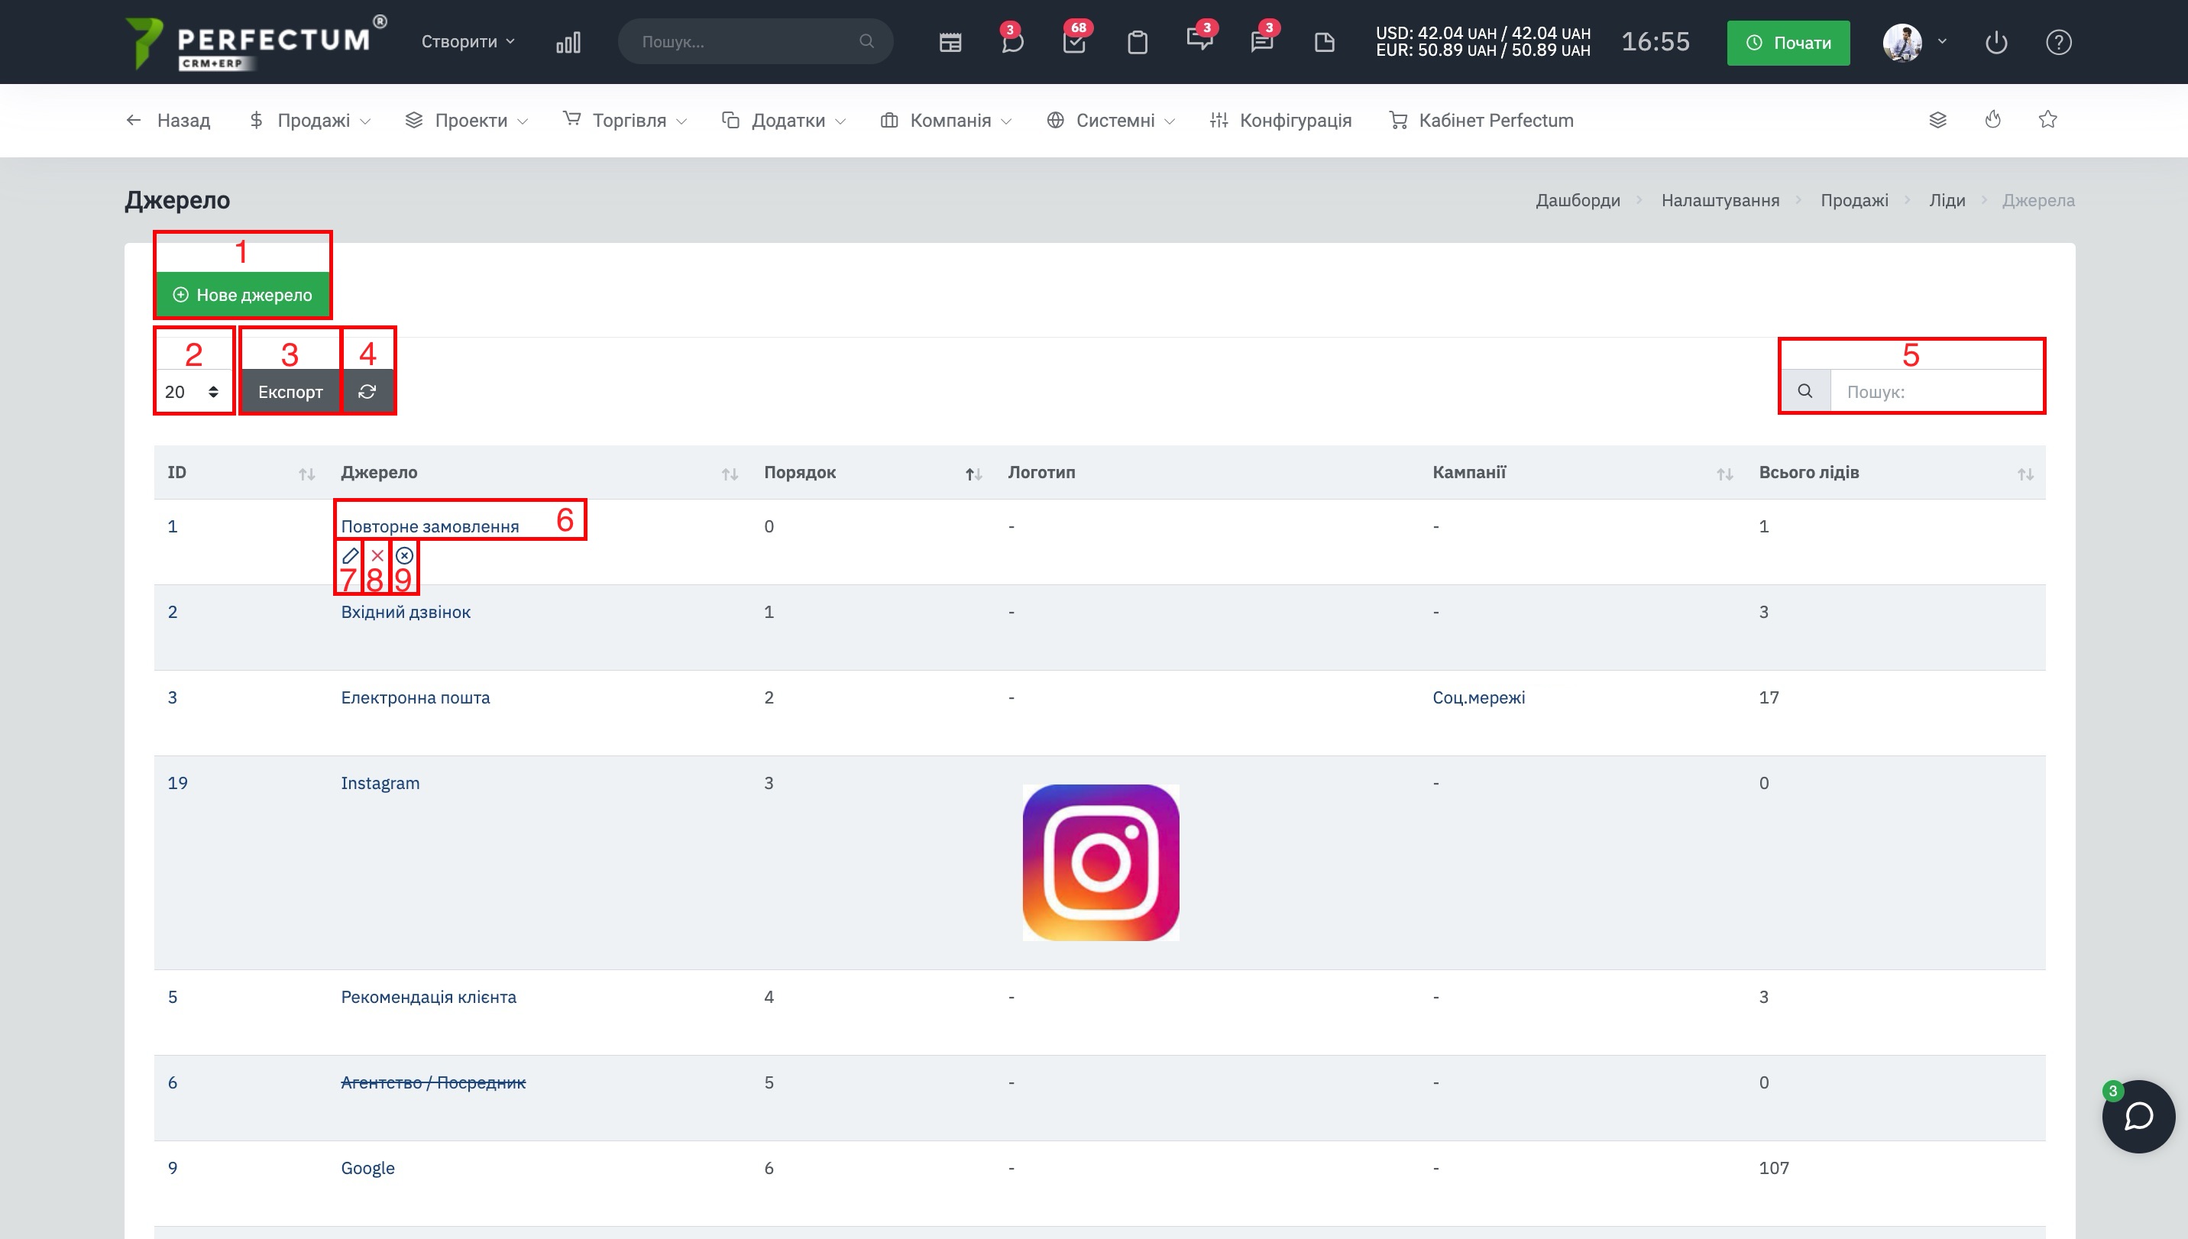The image size is (2188, 1239).
Task: Click the table Пошук input field
Action: click(1935, 391)
